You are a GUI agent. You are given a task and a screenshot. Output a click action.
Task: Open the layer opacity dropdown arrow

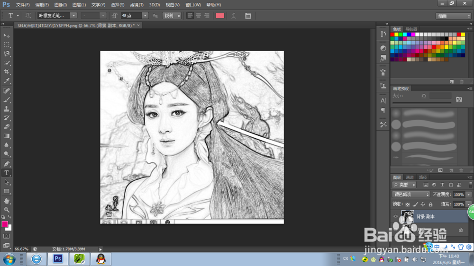pyautogui.click(x=469, y=195)
